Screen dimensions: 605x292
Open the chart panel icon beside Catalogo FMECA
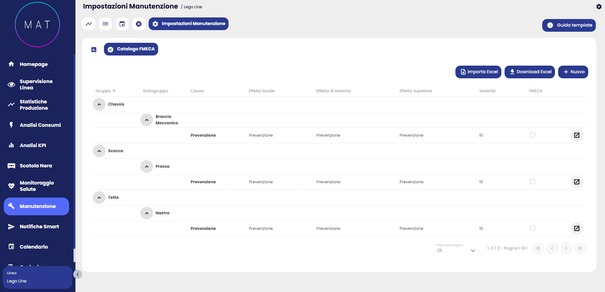(94, 49)
